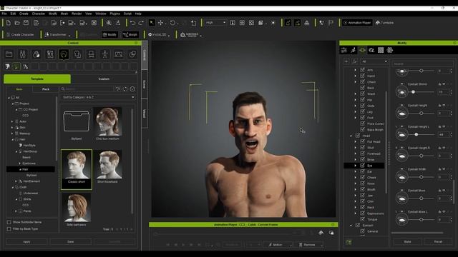Click the Save Project disk icon
458x257 pixels.
coord(26,23)
